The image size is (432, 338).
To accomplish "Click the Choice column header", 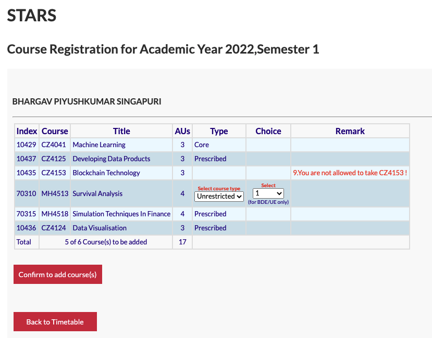I will [268, 131].
